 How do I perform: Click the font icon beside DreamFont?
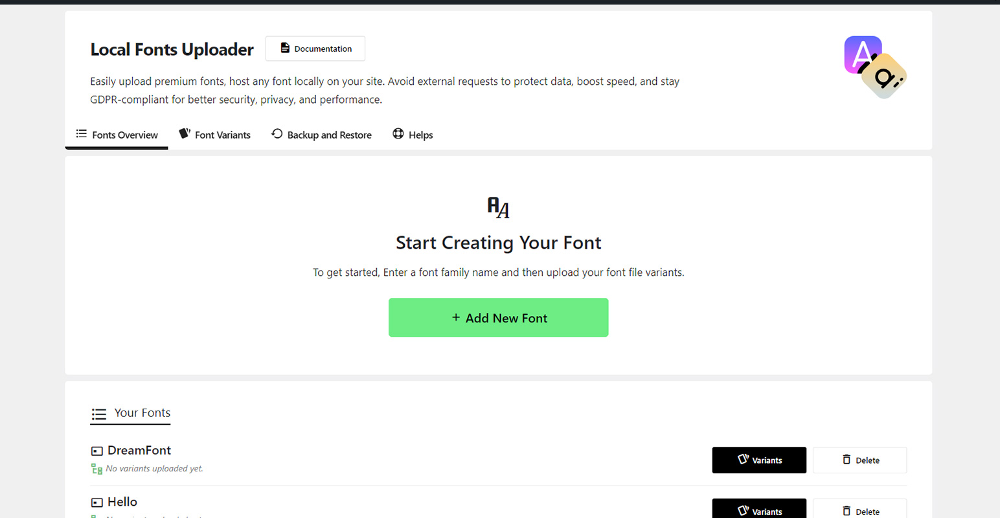pos(97,451)
